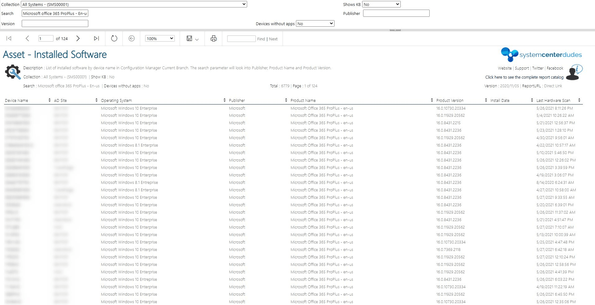The width and height of the screenshot is (595, 305).
Task: Open the Shows KB dropdown
Action: click(x=381, y=4)
